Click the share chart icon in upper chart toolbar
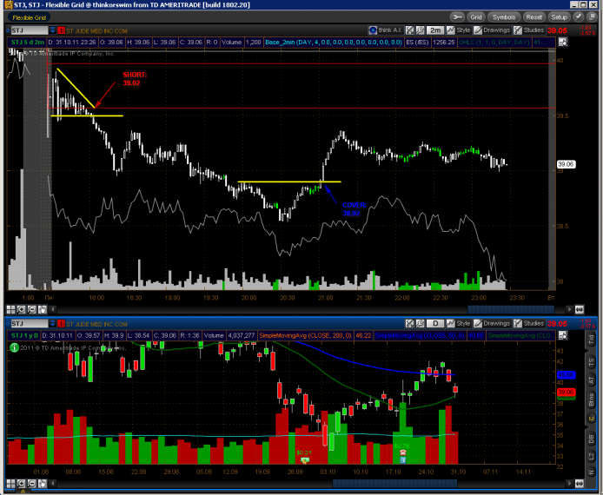This screenshot has width=603, height=495. [x=409, y=30]
